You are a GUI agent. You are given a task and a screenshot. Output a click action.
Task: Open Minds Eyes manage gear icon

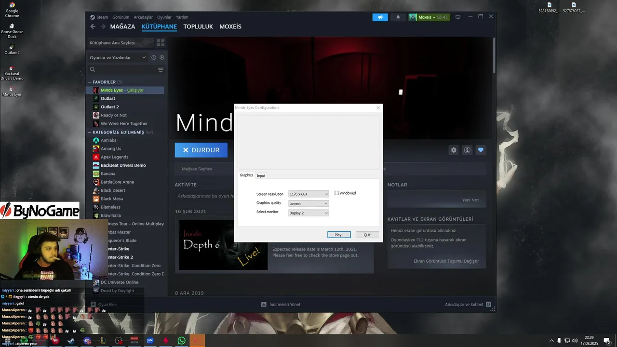point(454,150)
